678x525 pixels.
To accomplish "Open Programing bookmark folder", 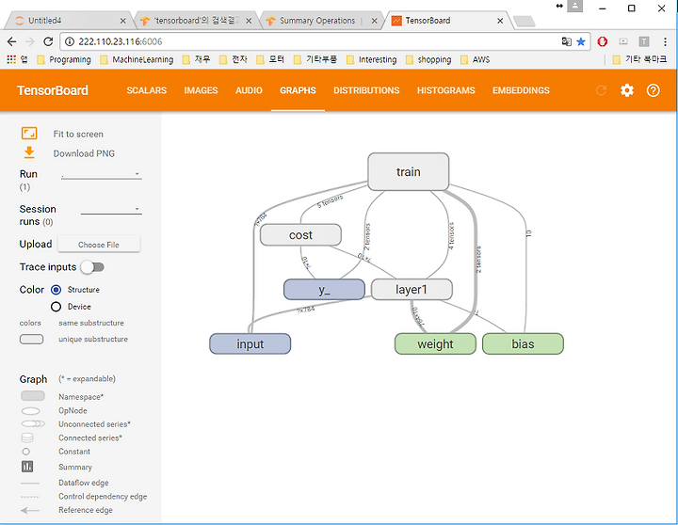I will tap(64, 59).
